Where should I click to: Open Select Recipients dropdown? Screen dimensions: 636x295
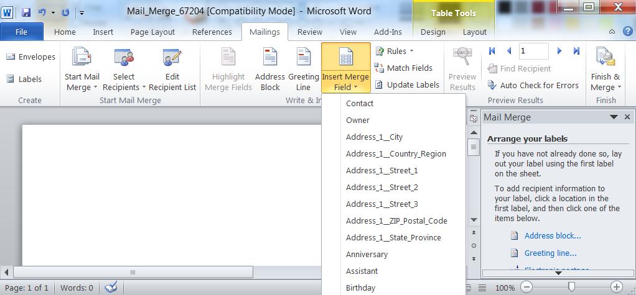point(124,69)
